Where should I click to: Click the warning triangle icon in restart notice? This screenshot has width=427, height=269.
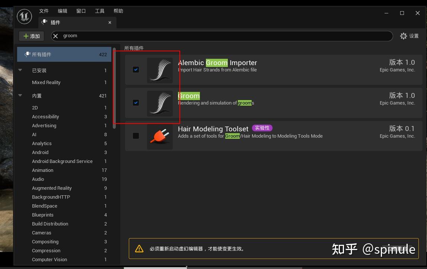tap(139, 249)
